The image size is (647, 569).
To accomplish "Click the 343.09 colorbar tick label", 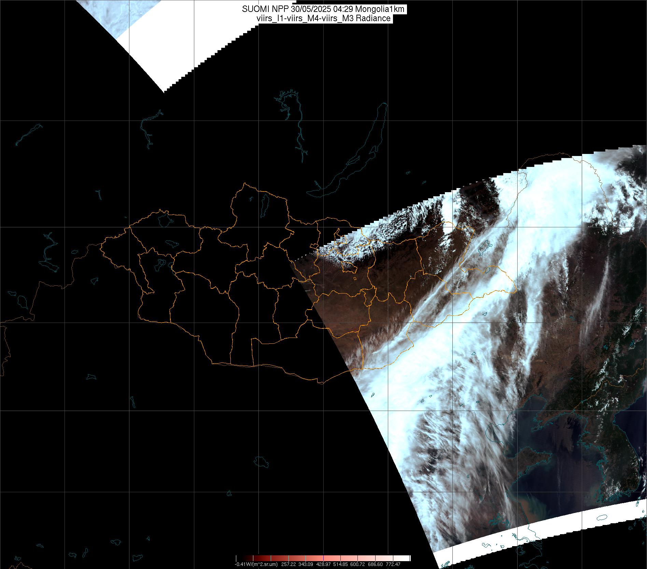I will point(306,564).
